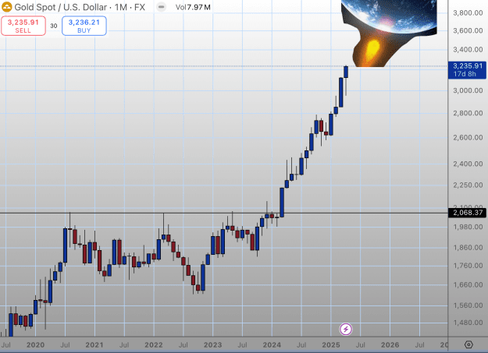This screenshot has width=488, height=353.
Task: Click the Vol 7.97 M indicator label
Action: click(x=193, y=7)
